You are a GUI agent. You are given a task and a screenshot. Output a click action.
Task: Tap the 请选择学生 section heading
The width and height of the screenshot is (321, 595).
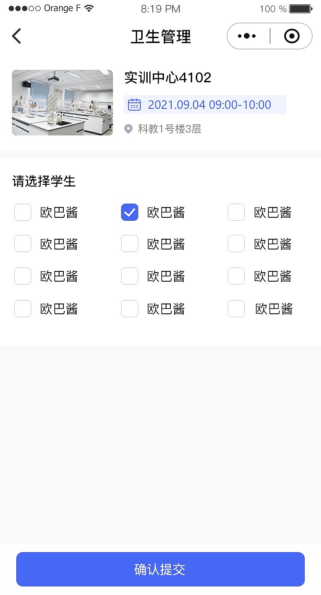pos(44,181)
